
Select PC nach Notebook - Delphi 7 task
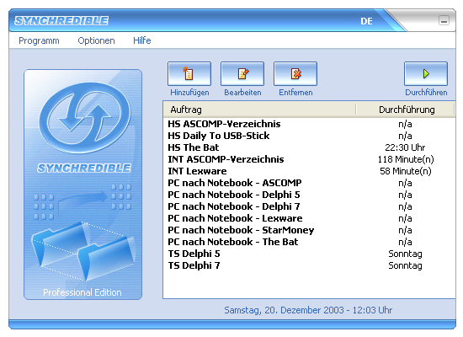[x=234, y=206]
